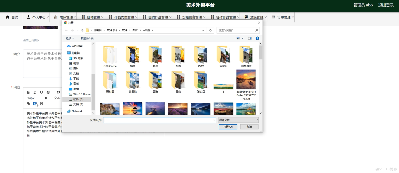The image size is (399, 173).
Task: Open the 旅游 folder
Action: [178, 57]
